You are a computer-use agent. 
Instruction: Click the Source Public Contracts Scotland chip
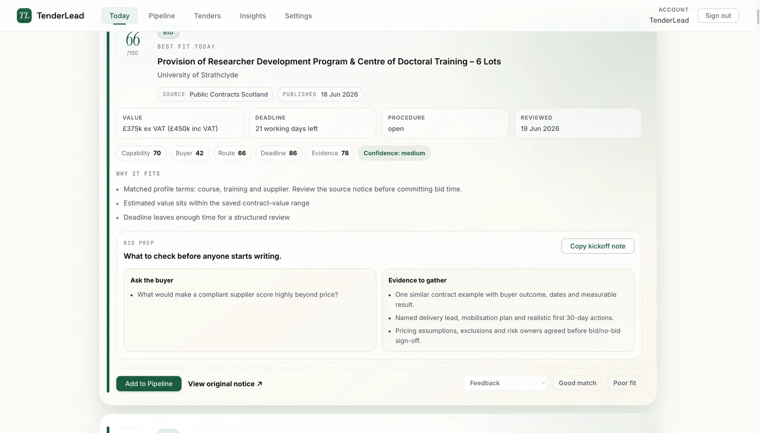(x=215, y=94)
